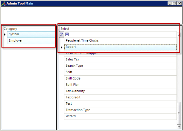Select the Skill Code row
The image size is (183, 131).
pyautogui.click(x=120, y=79)
